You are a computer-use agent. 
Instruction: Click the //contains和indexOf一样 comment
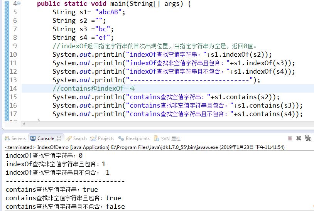pyautogui.click(x=94, y=88)
